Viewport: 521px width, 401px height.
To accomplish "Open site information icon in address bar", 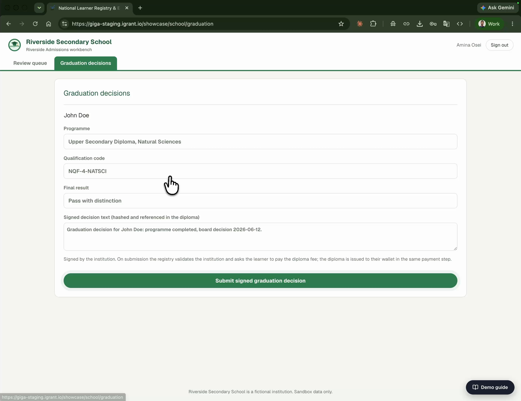I will point(64,24).
